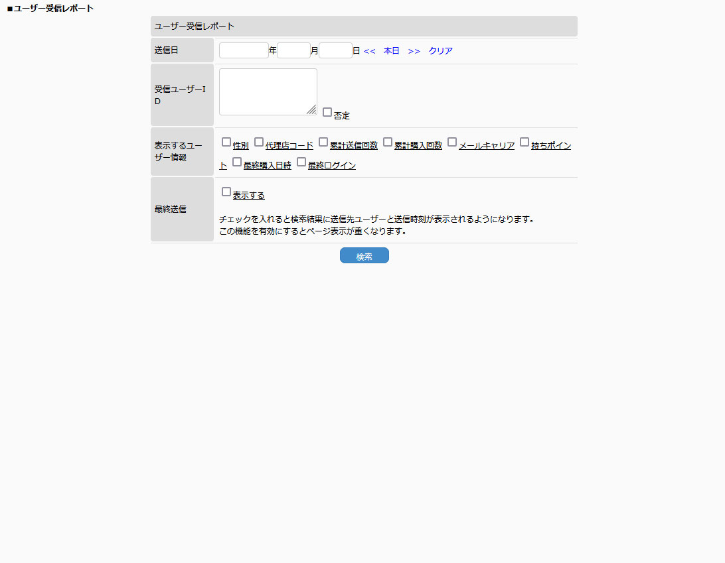The width and height of the screenshot is (725, 563).
Task: Enable the メールキャリア checkbox
Action: click(452, 142)
